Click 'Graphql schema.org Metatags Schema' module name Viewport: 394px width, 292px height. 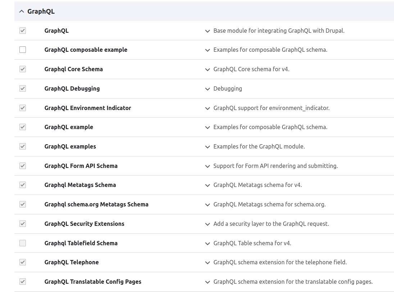(96, 204)
